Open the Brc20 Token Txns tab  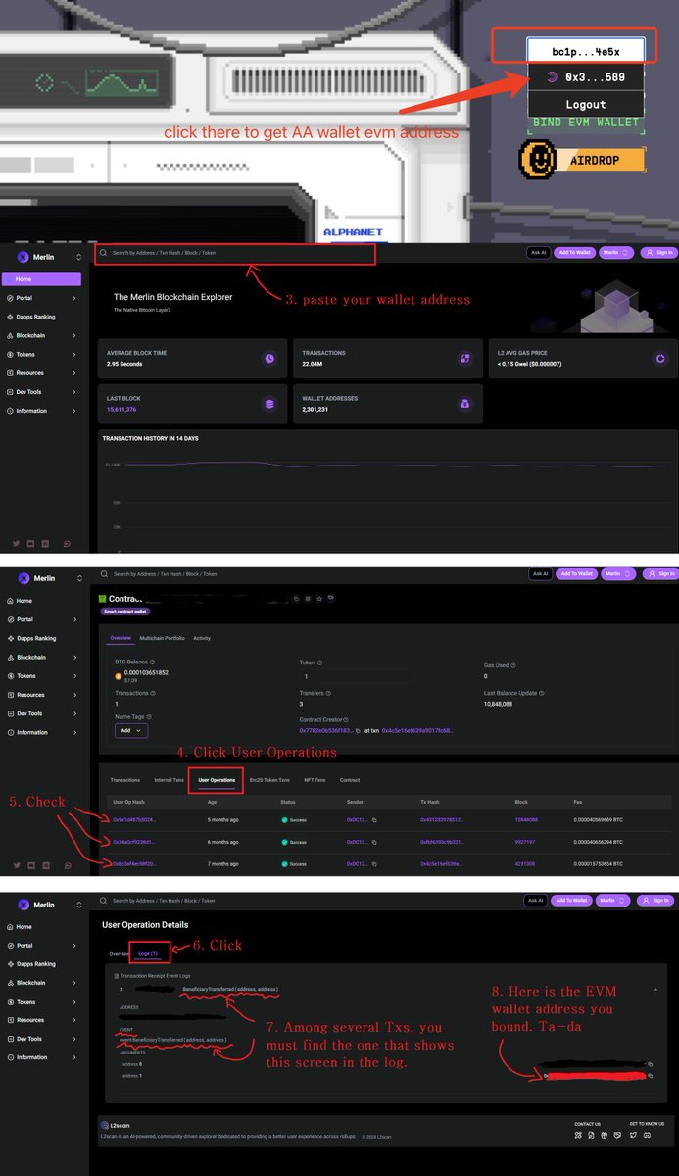269,780
